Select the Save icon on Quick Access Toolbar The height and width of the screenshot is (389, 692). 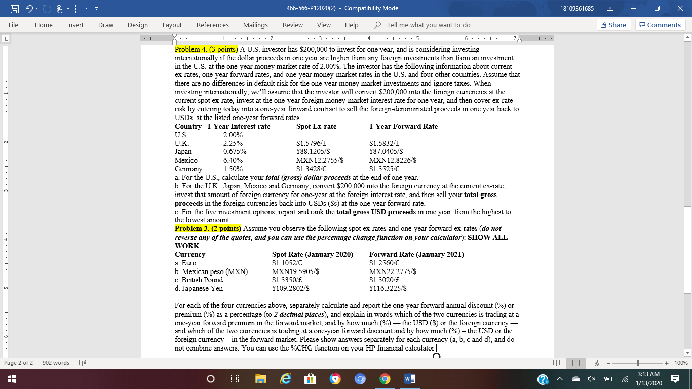point(14,8)
